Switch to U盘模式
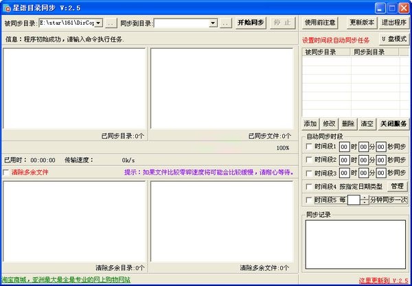Screen dimensions: 412x286 tap(394, 39)
